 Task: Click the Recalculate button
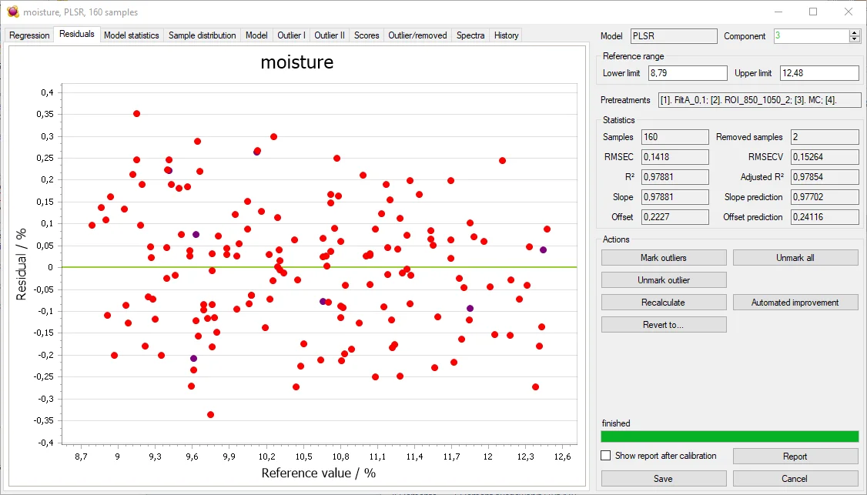663,303
